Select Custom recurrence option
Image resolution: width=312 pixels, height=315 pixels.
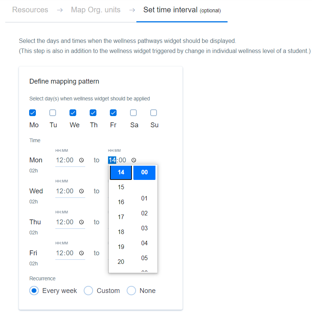88,290
